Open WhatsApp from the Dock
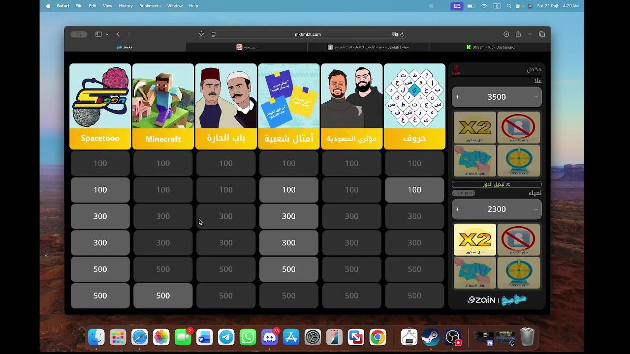 tap(248, 337)
